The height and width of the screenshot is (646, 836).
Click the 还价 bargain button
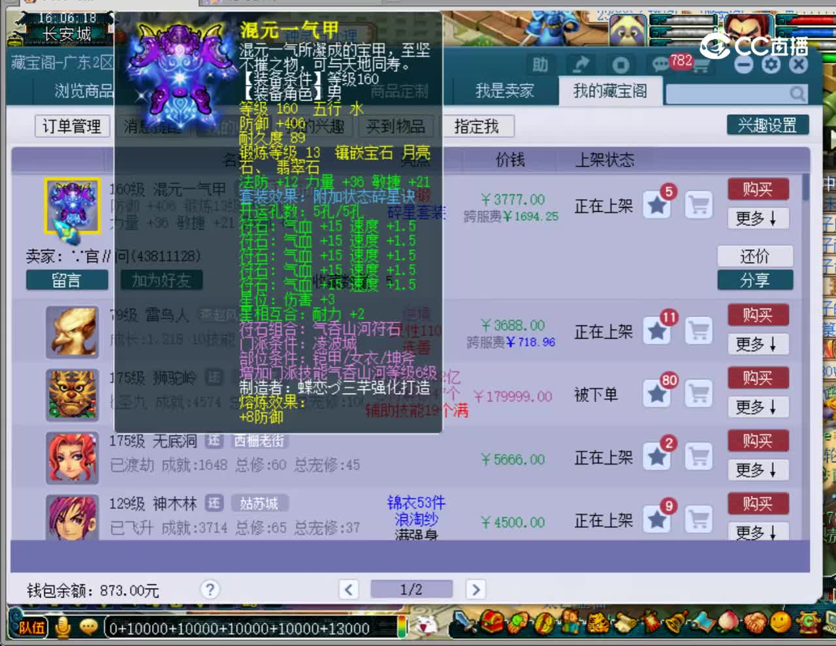755,256
